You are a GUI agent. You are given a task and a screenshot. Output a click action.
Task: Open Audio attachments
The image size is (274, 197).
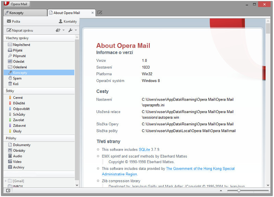pyautogui.click(x=39, y=156)
